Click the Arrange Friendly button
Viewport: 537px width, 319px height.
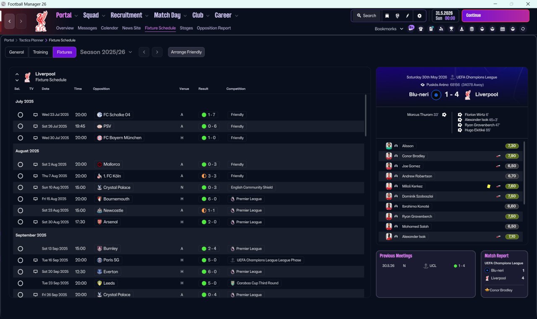click(186, 52)
